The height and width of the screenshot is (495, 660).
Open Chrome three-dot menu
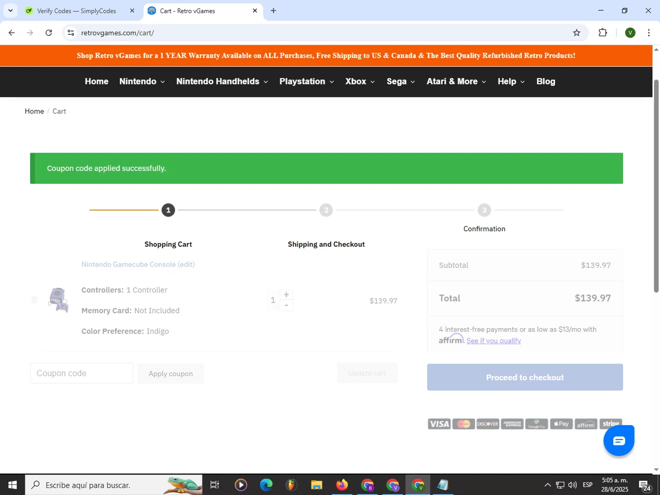pyautogui.click(x=649, y=33)
